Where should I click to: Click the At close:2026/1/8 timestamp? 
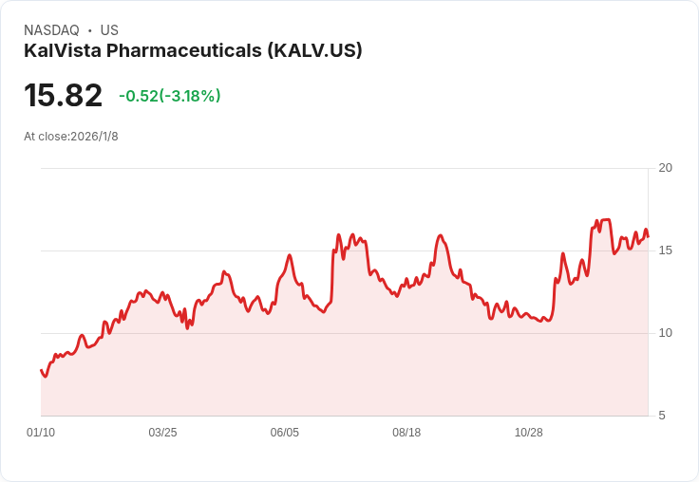(x=71, y=137)
